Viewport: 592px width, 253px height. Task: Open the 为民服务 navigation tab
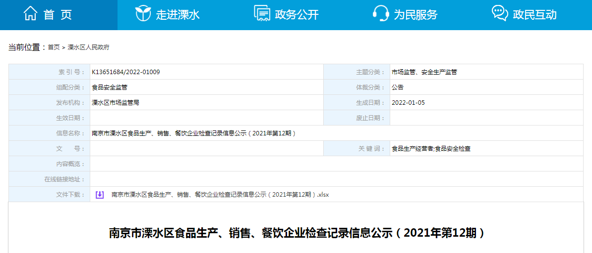pyautogui.click(x=415, y=15)
